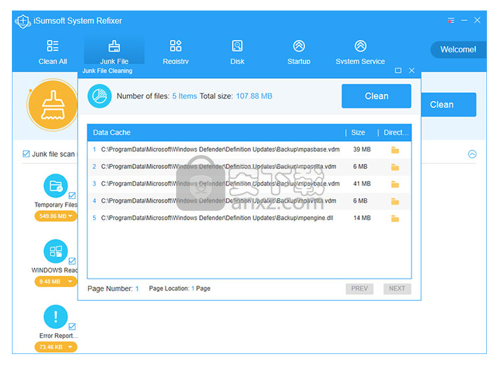Toggle the Temporary Files checkbox
Image resolution: width=503 pixels, height=368 pixels.
tap(72, 196)
